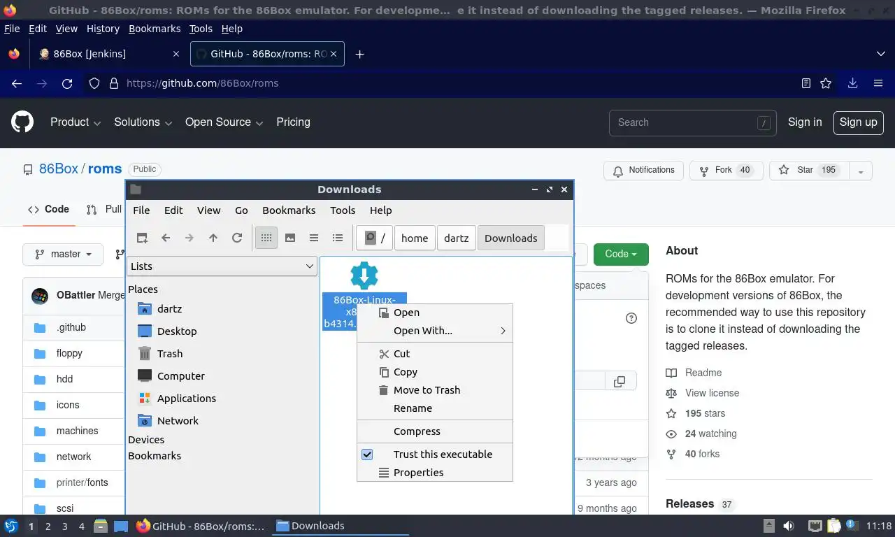This screenshot has width=895, height=537.
Task: Select Move to Trash in context menu
Action: pos(435,390)
